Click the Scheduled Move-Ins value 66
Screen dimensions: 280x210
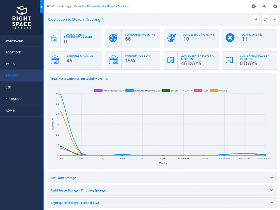(128, 39)
